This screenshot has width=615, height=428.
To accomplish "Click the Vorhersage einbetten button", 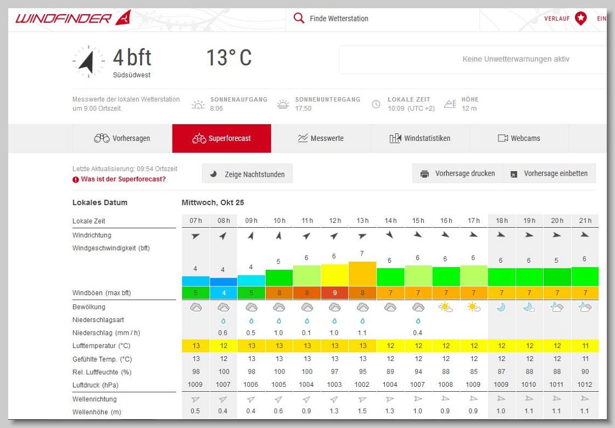I will coord(549,173).
